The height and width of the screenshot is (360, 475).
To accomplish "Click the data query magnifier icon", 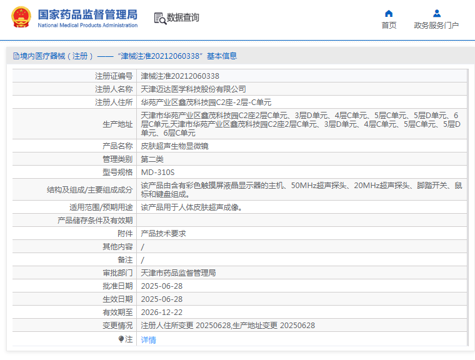I will pyautogui.click(x=160, y=18).
